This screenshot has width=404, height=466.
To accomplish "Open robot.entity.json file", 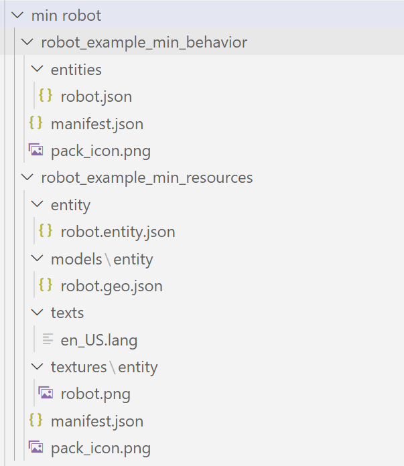I will click(x=118, y=232).
